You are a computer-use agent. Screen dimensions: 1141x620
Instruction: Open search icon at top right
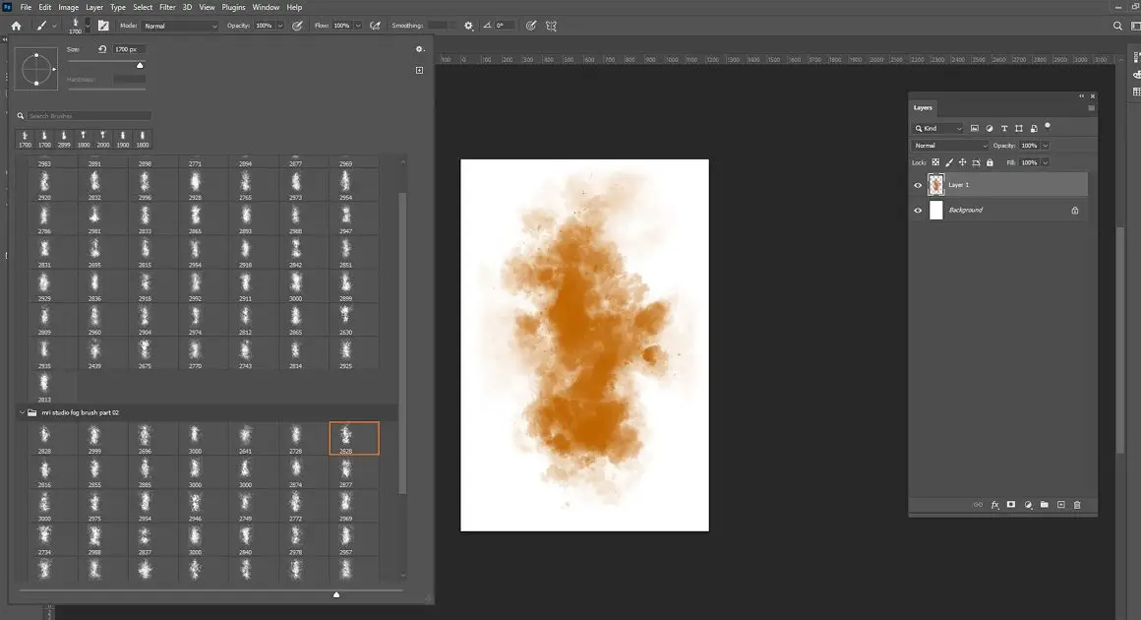pos(1117,26)
